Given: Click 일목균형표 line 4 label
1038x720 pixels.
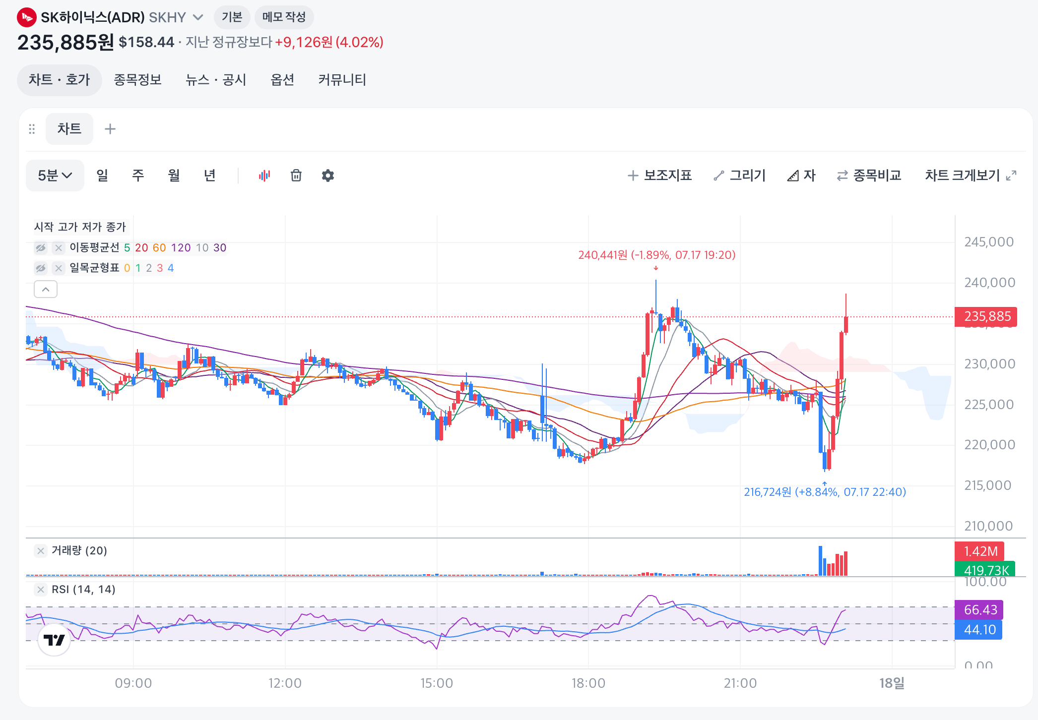Looking at the screenshot, I should click(x=171, y=268).
